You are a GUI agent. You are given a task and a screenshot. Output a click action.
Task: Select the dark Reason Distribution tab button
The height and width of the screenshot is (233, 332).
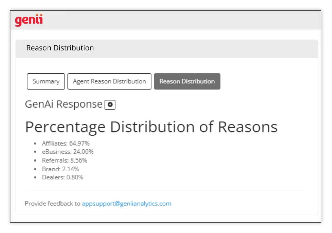[187, 81]
